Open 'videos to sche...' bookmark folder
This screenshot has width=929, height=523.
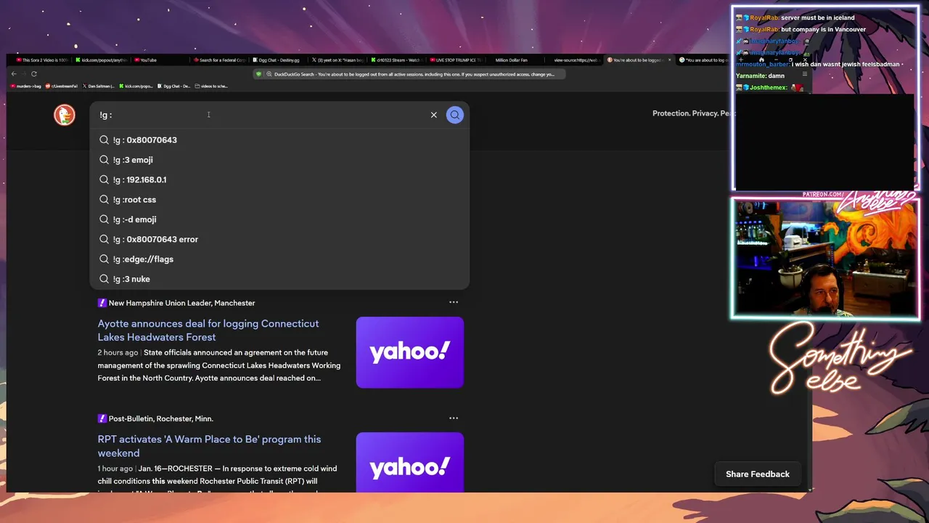click(x=211, y=86)
